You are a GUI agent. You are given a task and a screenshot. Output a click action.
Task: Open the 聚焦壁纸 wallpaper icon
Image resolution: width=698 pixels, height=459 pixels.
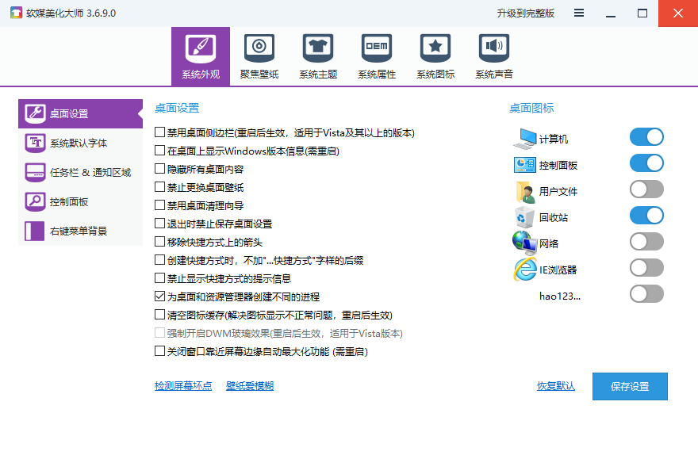[259, 49]
